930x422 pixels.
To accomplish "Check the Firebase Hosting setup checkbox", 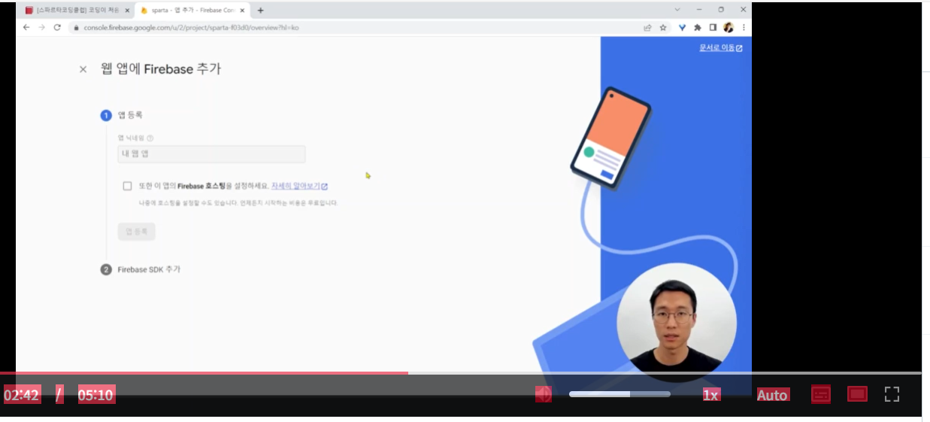I will point(127,186).
